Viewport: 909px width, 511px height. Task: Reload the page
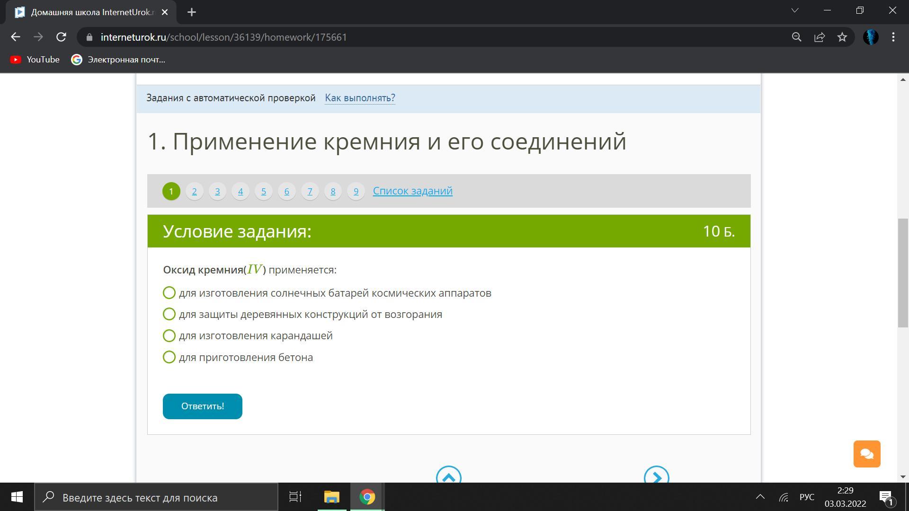point(61,37)
